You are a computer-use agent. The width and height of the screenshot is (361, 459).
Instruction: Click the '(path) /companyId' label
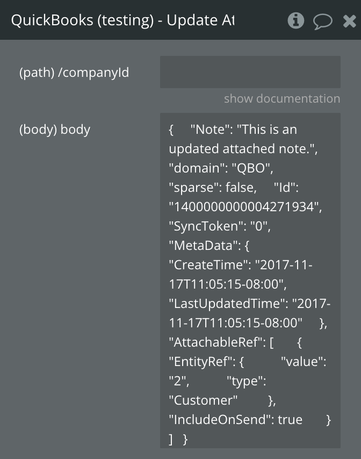click(74, 72)
